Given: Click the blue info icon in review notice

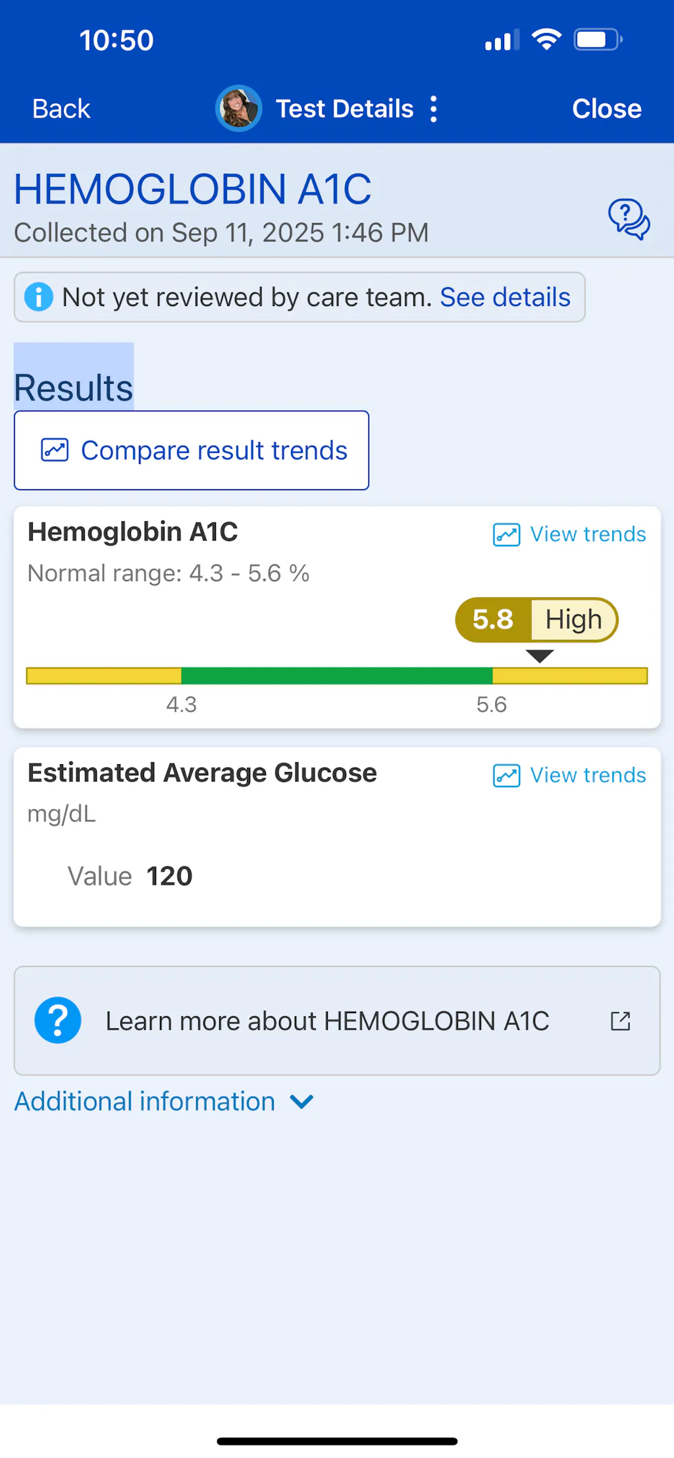Looking at the screenshot, I should point(39,297).
